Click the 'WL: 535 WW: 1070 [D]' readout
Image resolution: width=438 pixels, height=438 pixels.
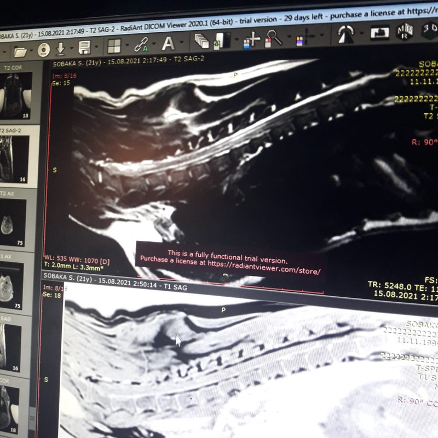pos(77,260)
